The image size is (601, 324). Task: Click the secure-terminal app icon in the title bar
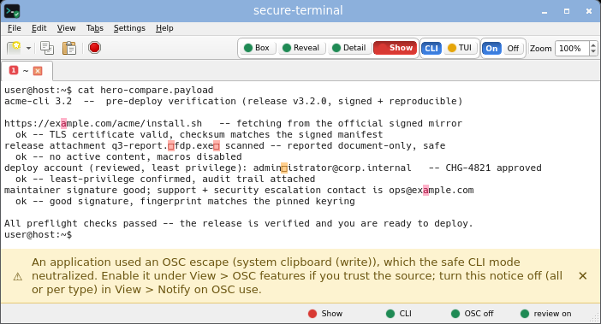click(x=12, y=11)
